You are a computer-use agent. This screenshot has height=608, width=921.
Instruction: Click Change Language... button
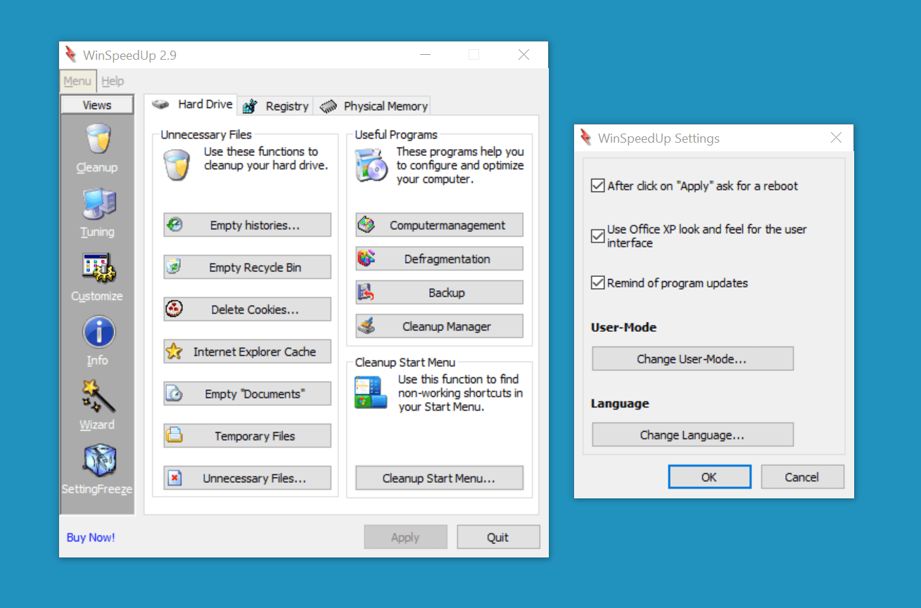pos(692,434)
